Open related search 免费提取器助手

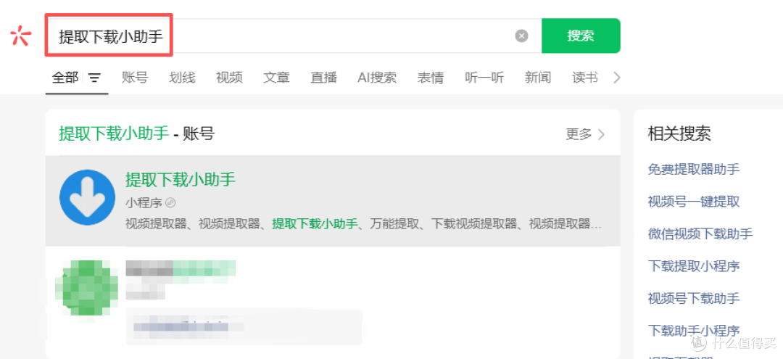point(694,169)
